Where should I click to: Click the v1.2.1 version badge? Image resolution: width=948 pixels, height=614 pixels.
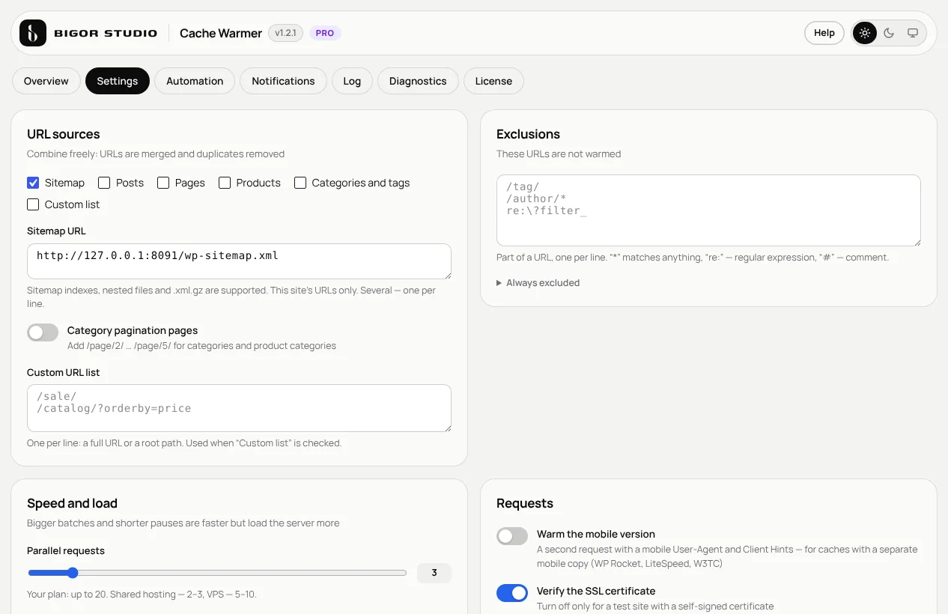[x=286, y=33]
